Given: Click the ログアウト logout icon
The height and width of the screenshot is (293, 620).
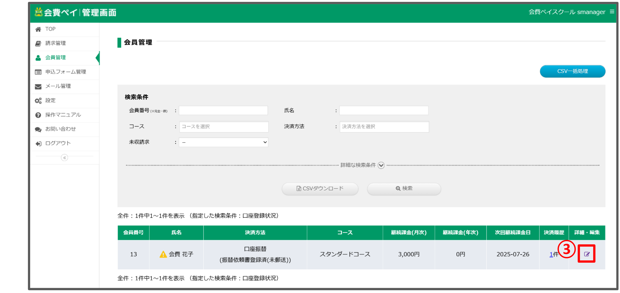Looking at the screenshot, I should point(38,143).
